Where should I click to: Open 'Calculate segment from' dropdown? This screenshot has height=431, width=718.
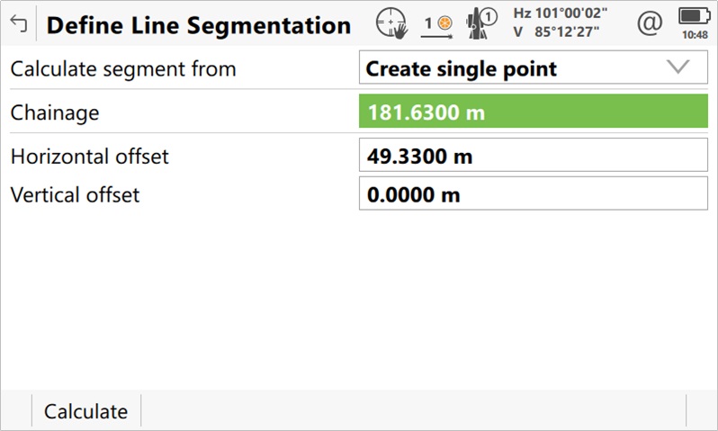click(x=533, y=67)
